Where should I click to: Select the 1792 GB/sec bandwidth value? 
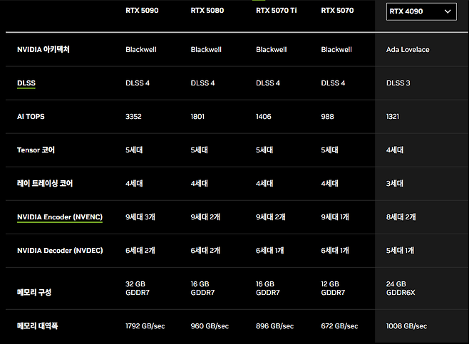(145, 325)
